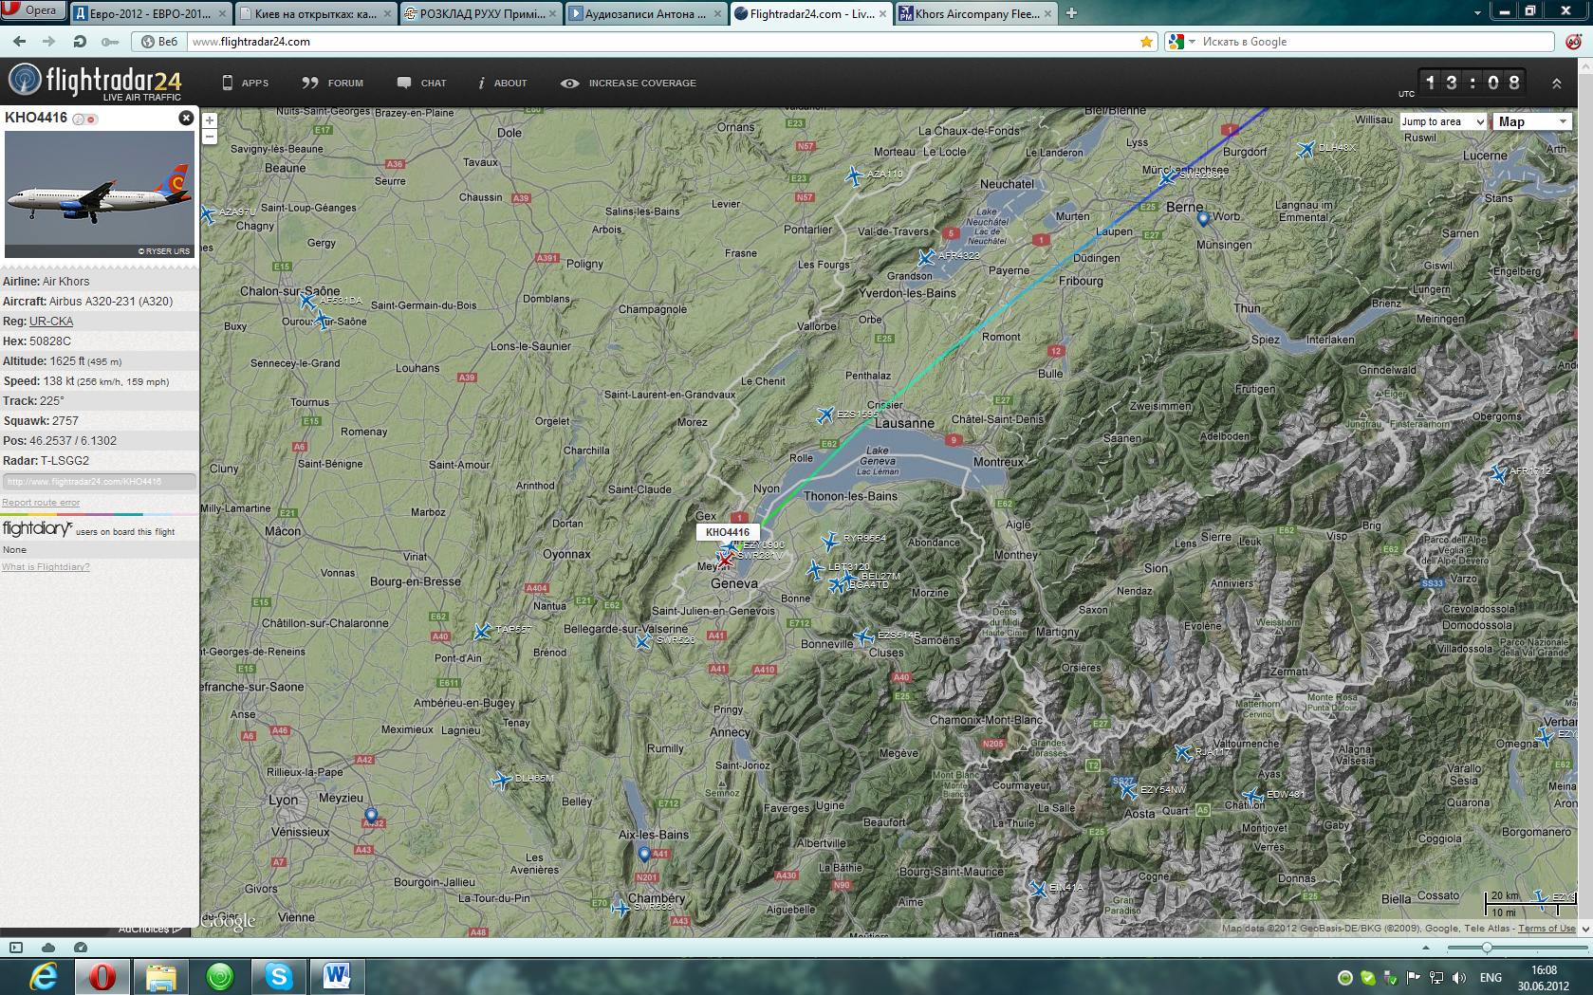The width and height of the screenshot is (1593, 995).
Task: Toggle flight follow icons beside KHO4416 title
Action: (x=84, y=120)
